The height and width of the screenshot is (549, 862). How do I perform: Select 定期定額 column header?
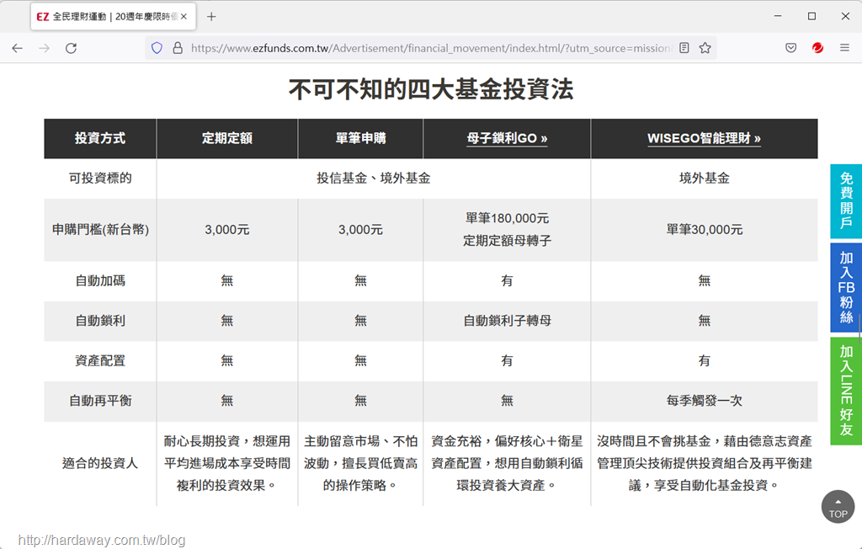227,138
